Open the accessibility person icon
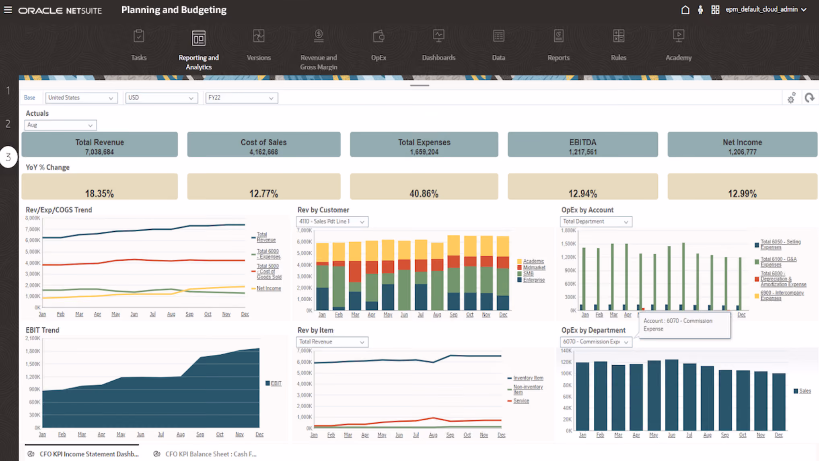This screenshot has width=819, height=461. 700,10
